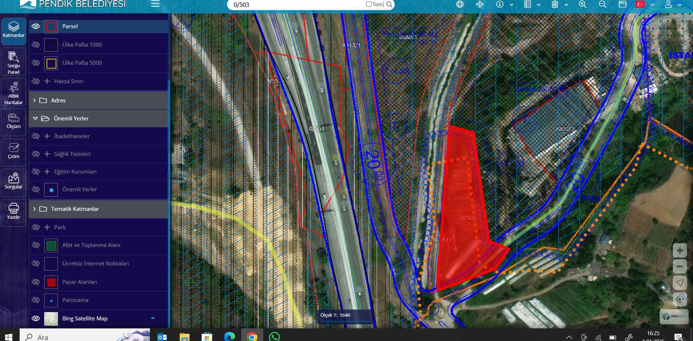Image resolution: width=693 pixels, height=341 pixels.
Task: Click the Bing Satellite Map thumbnail
Action: [x=51, y=319]
